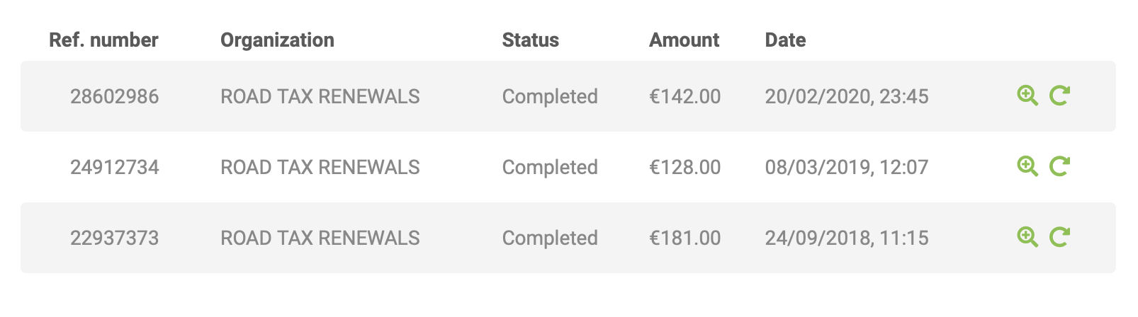Open magnifier icon for payment 24912734

click(x=1027, y=166)
